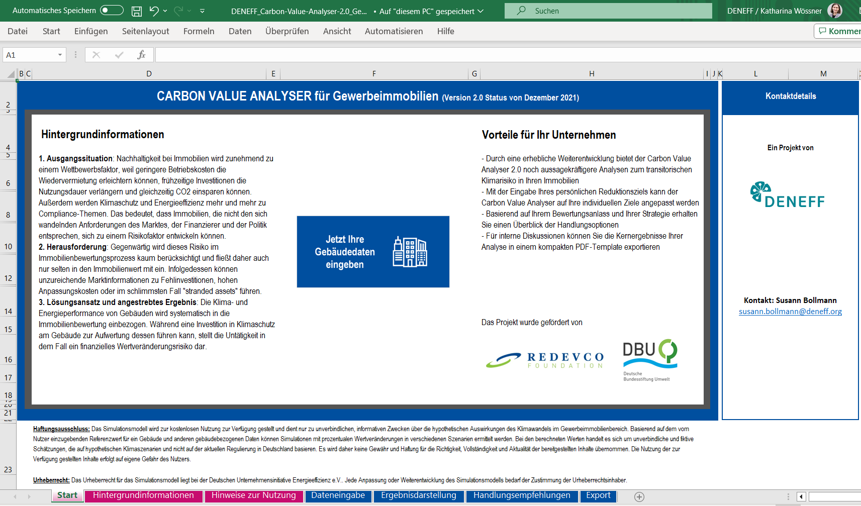
Task: Open the save location dropdown chevron
Action: point(481,11)
